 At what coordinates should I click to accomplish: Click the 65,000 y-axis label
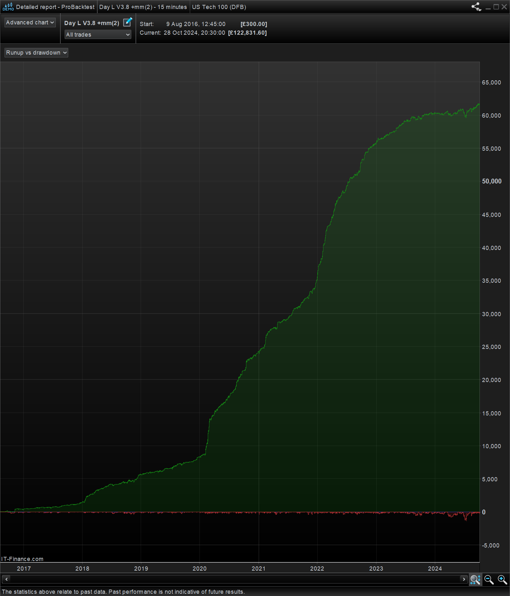tap(491, 83)
